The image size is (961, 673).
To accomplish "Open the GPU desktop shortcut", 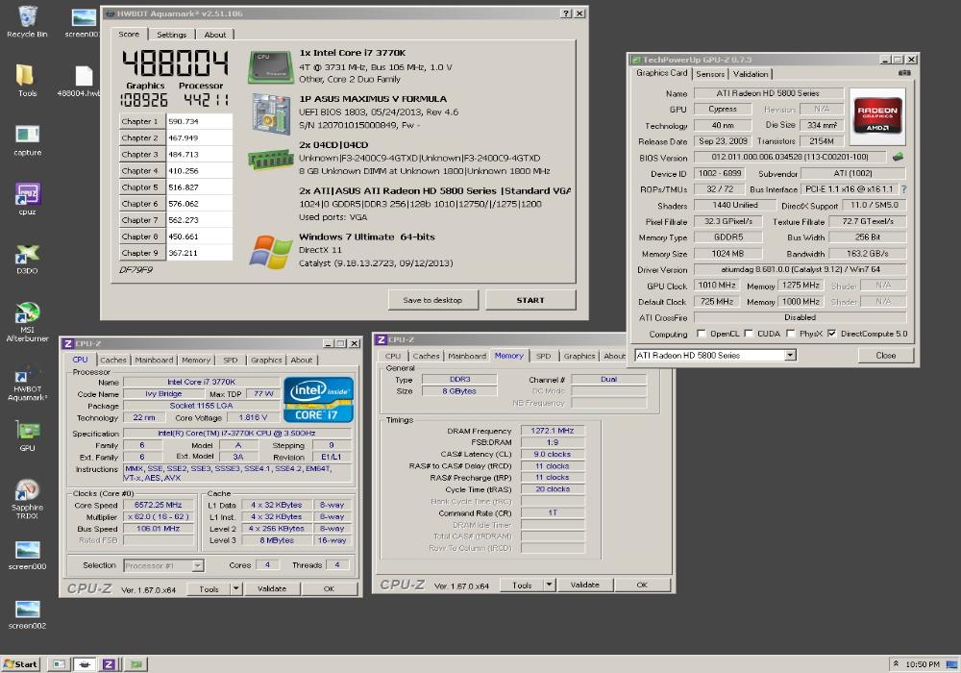I will pyautogui.click(x=27, y=436).
